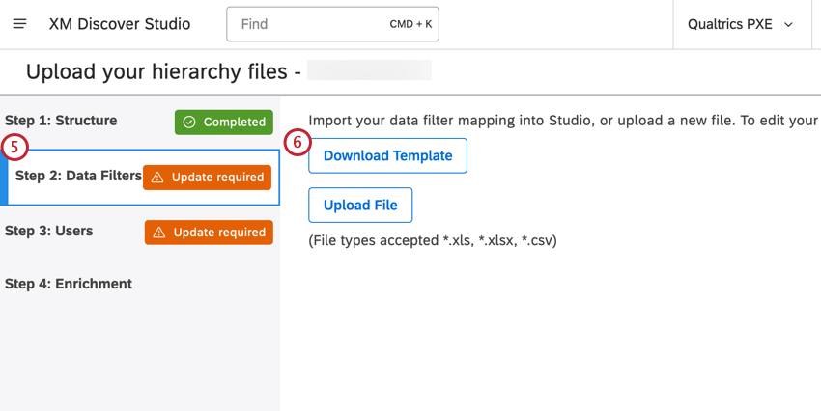This screenshot has height=411, width=821.
Task: Click the warning triangle icon beside Data Filters
Action: tap(158, 178)
